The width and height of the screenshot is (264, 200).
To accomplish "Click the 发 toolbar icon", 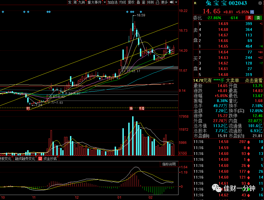I will tap(70, 2).
